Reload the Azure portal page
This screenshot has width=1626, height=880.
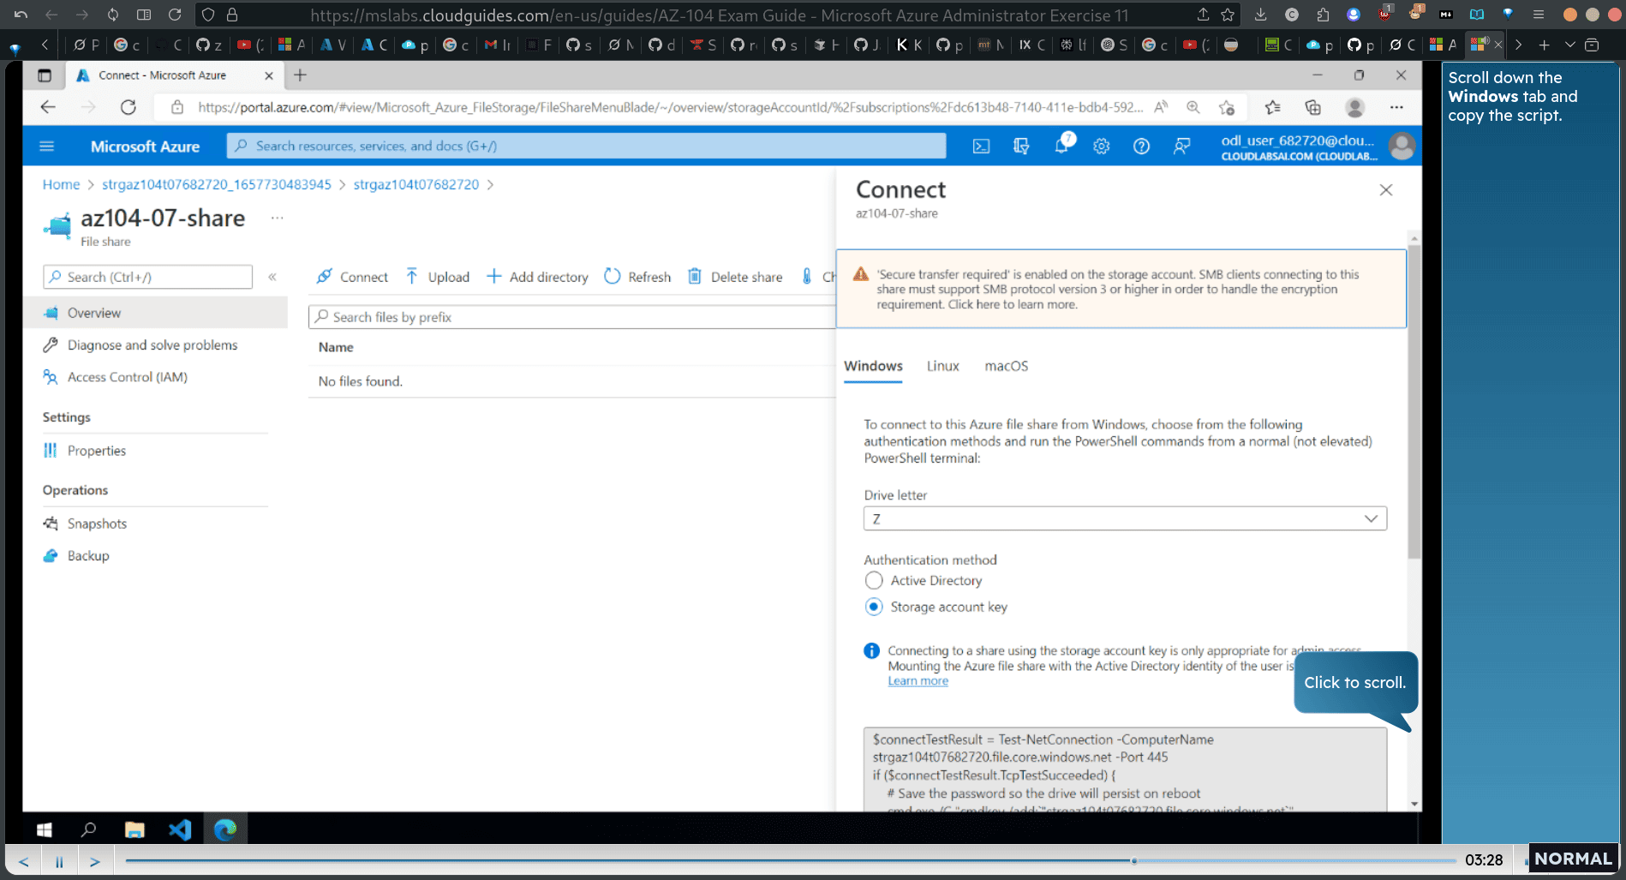click(129, 107)
